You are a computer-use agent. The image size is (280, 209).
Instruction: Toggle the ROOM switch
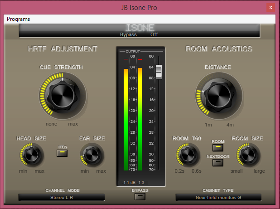[x=217, y=147]
